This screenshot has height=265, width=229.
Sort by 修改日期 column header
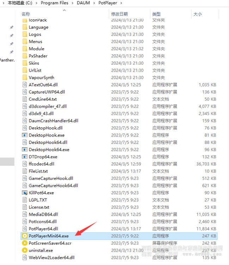pyautogui.click(x=119, y=14)
